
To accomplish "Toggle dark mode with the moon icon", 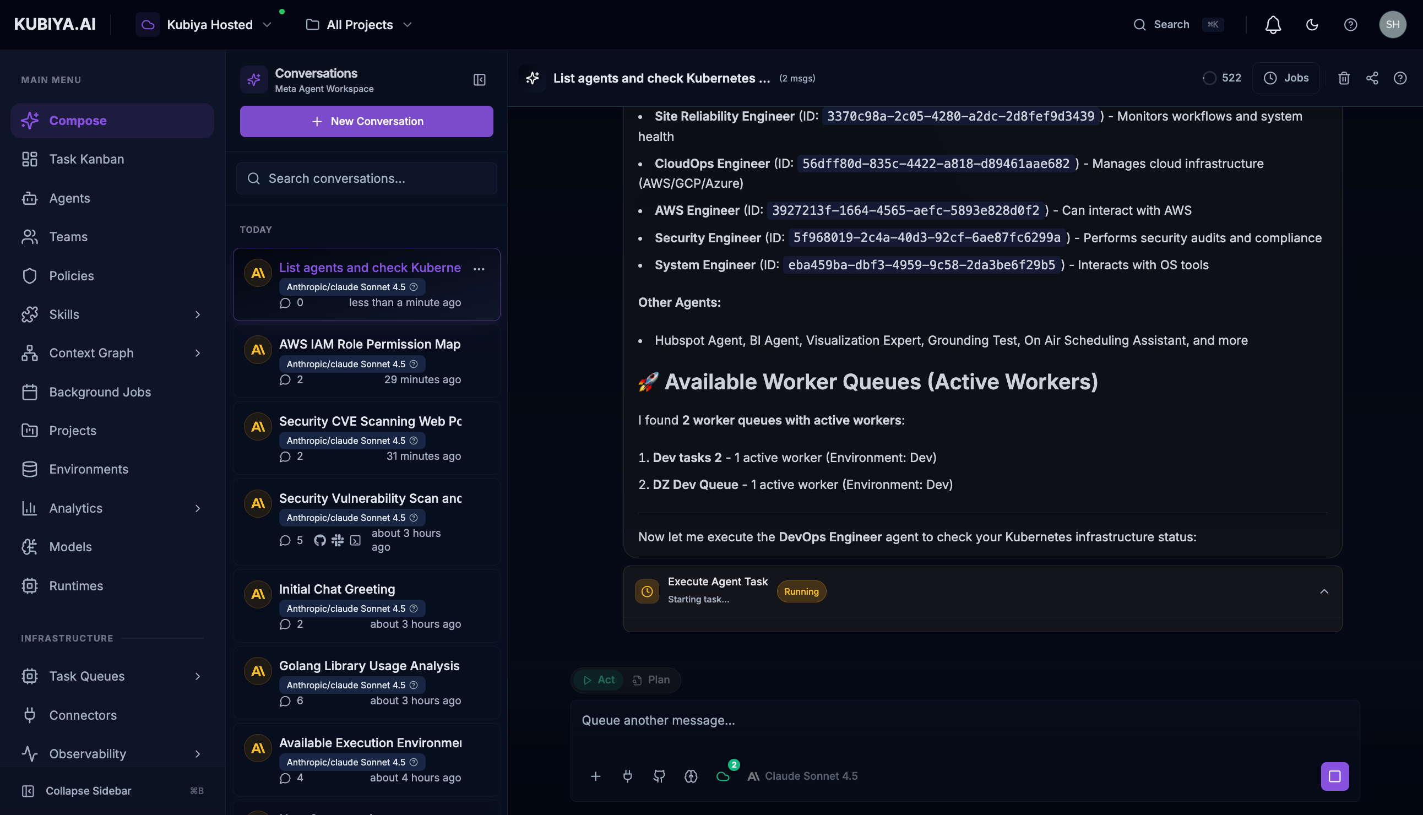I will pyautogui.click(x=1312, y=25).
